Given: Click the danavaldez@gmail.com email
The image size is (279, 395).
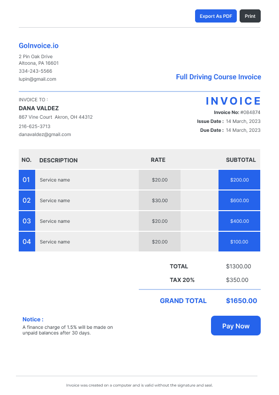Looking at the screenshot, I should click(45, 135).
